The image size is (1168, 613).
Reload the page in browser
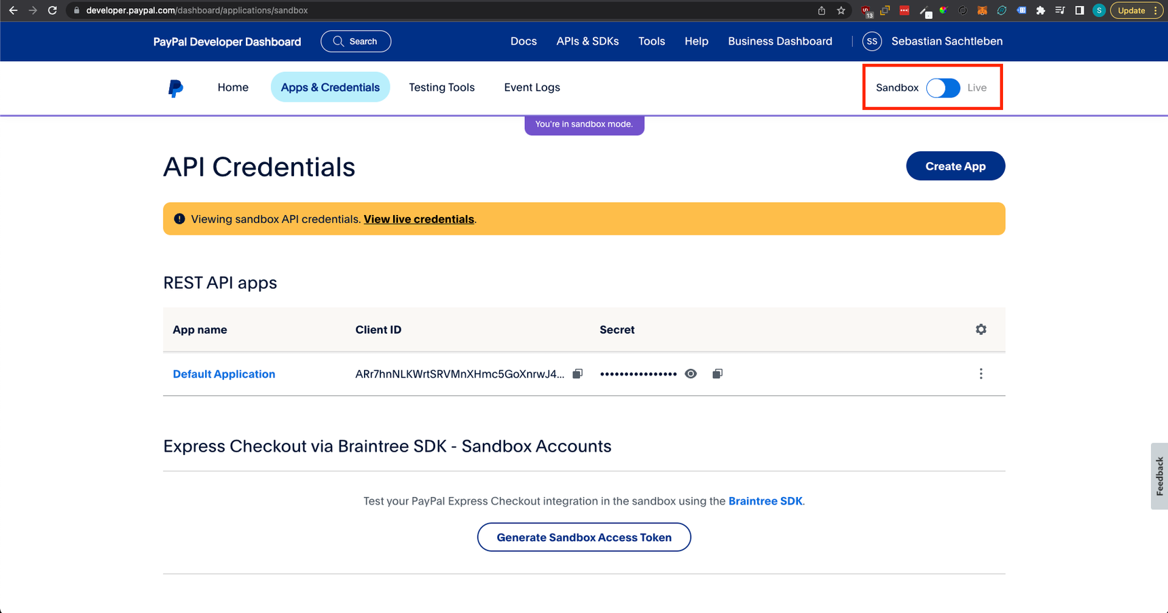pos(52,10)
